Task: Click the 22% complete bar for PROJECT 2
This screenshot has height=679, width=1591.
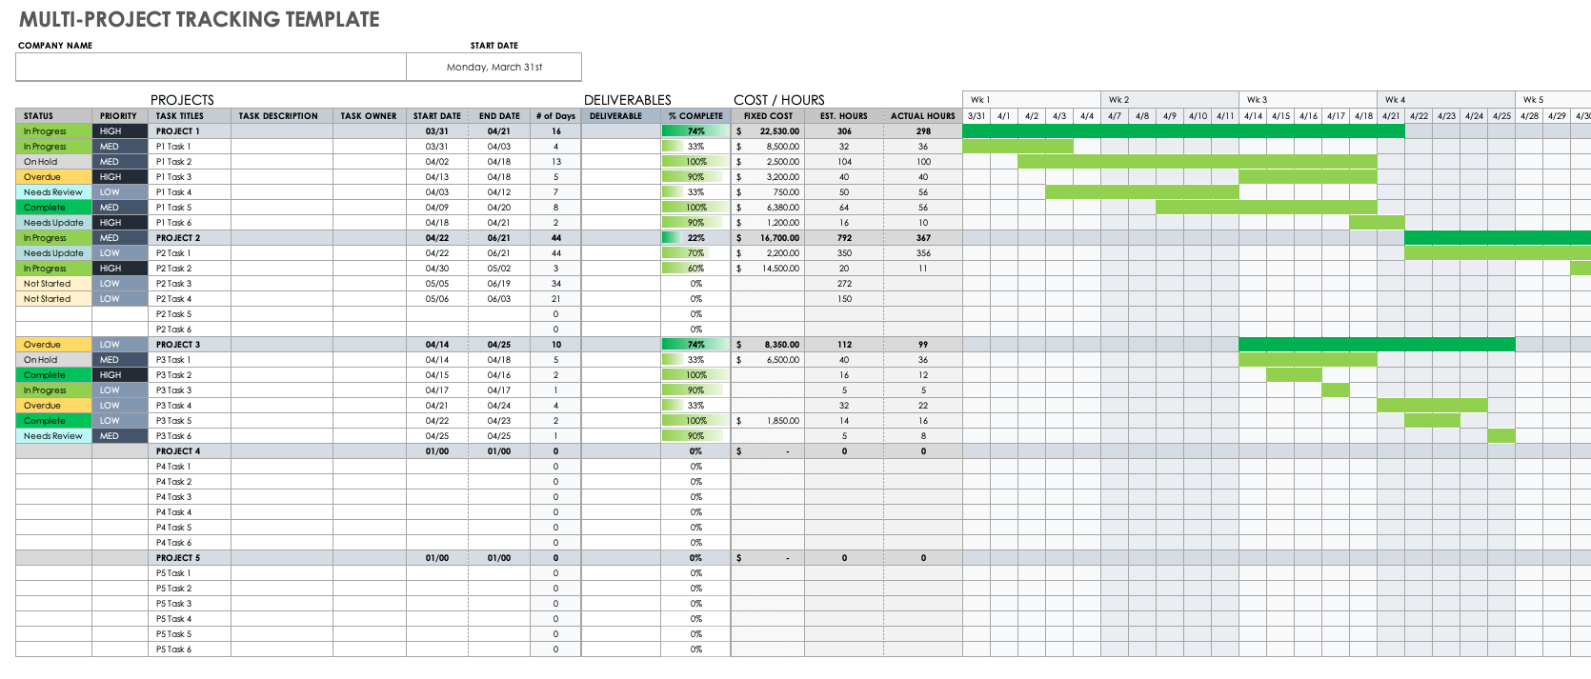Action: tap(695, 238)
